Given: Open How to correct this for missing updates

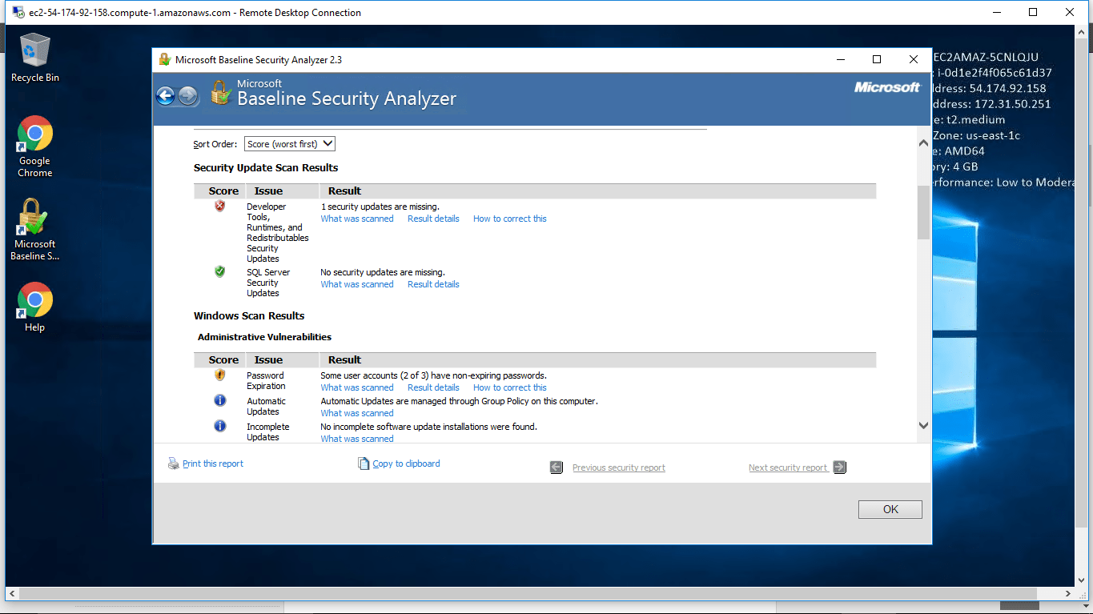Looking at the screenshot, I should click(x=509, y=218).
